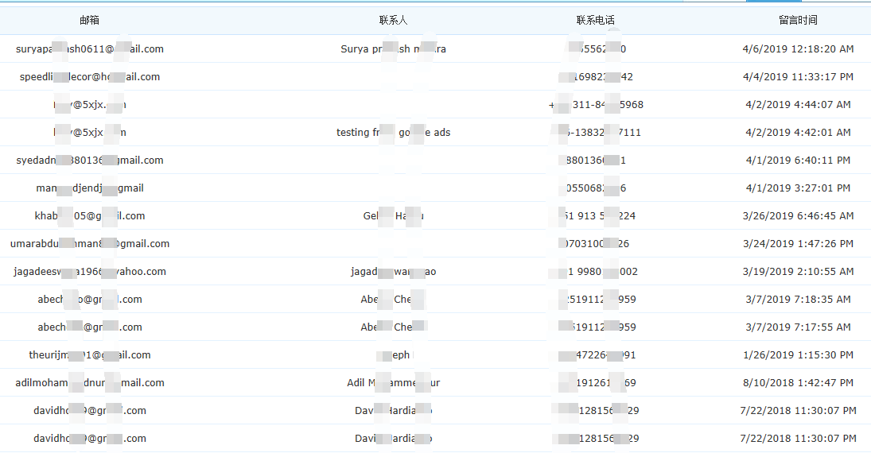The image size is (871, 453).
Task: Select the 4/2/2019 4:44:07 AM time cell
Action: coord(798,105)
